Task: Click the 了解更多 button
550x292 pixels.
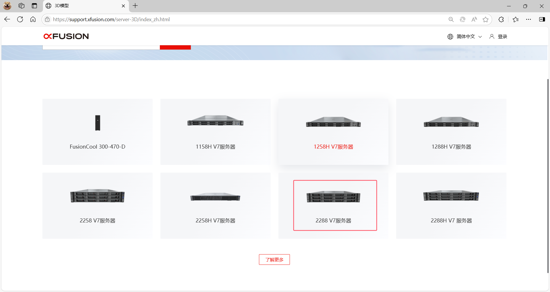Action: pos(274,260)
